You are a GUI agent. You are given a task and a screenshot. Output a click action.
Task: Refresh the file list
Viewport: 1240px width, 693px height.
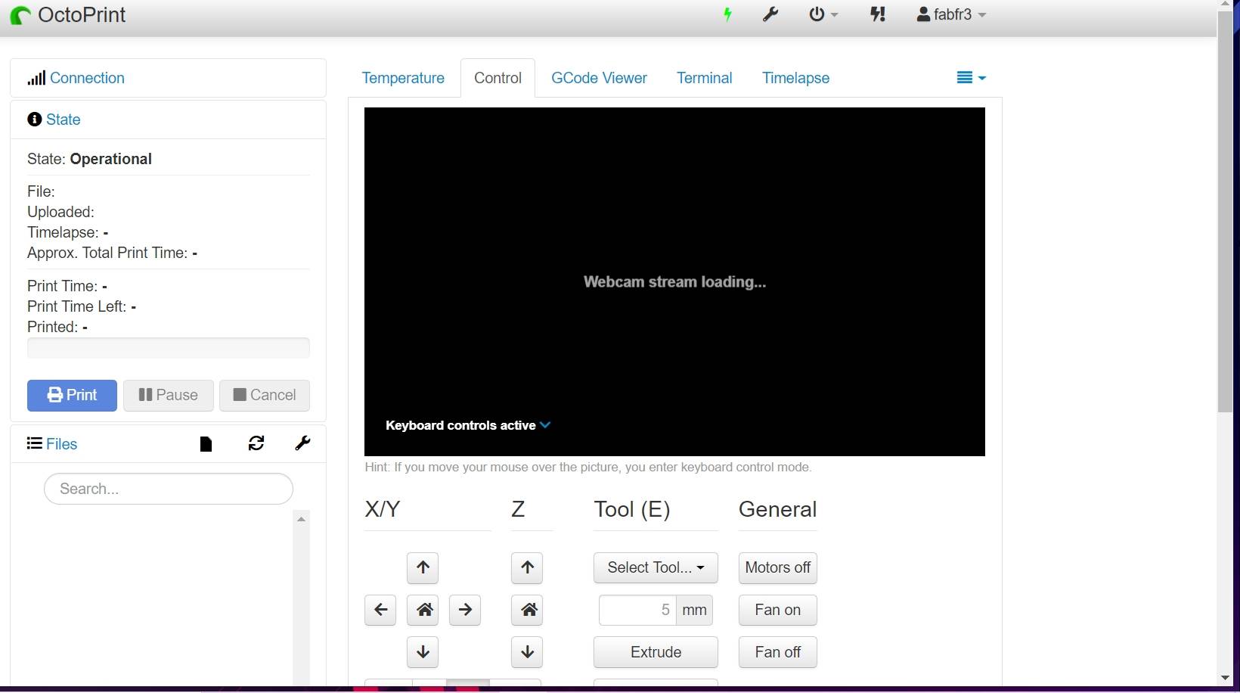coord(256,443)
